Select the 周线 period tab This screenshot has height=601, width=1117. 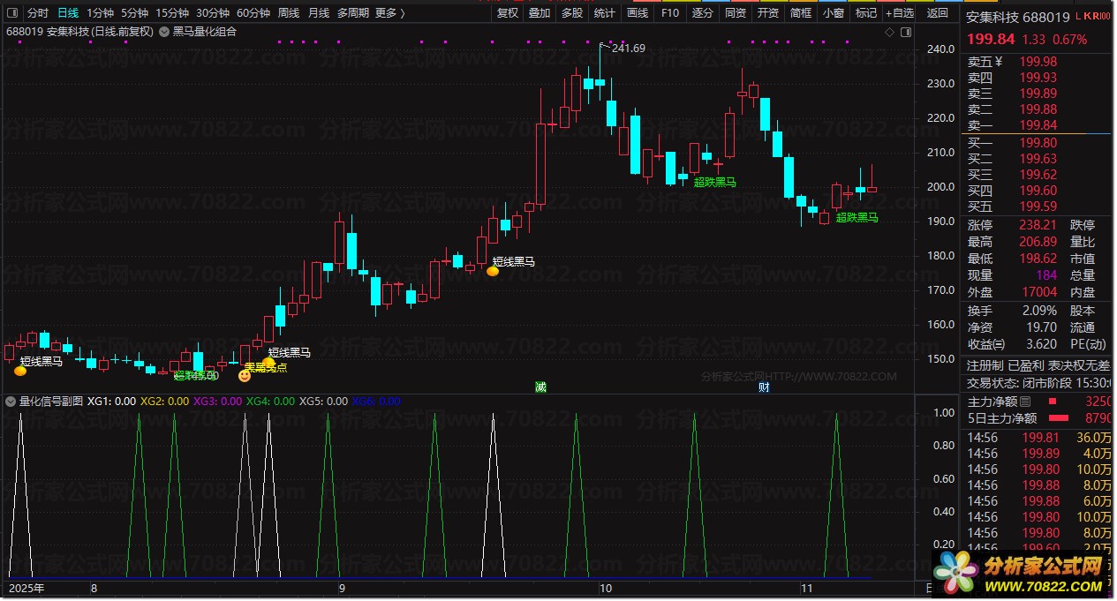coord(289,13)
